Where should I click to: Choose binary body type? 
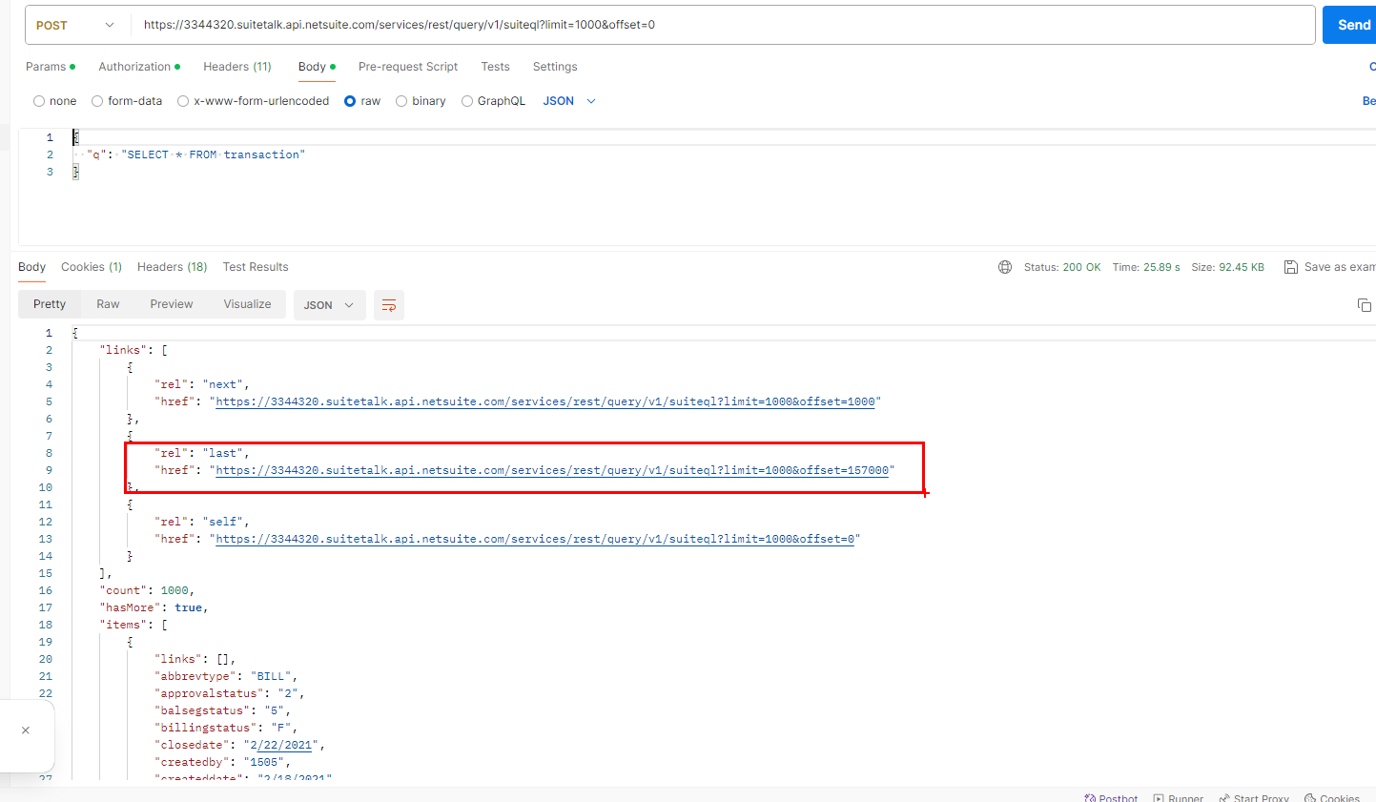421,101
